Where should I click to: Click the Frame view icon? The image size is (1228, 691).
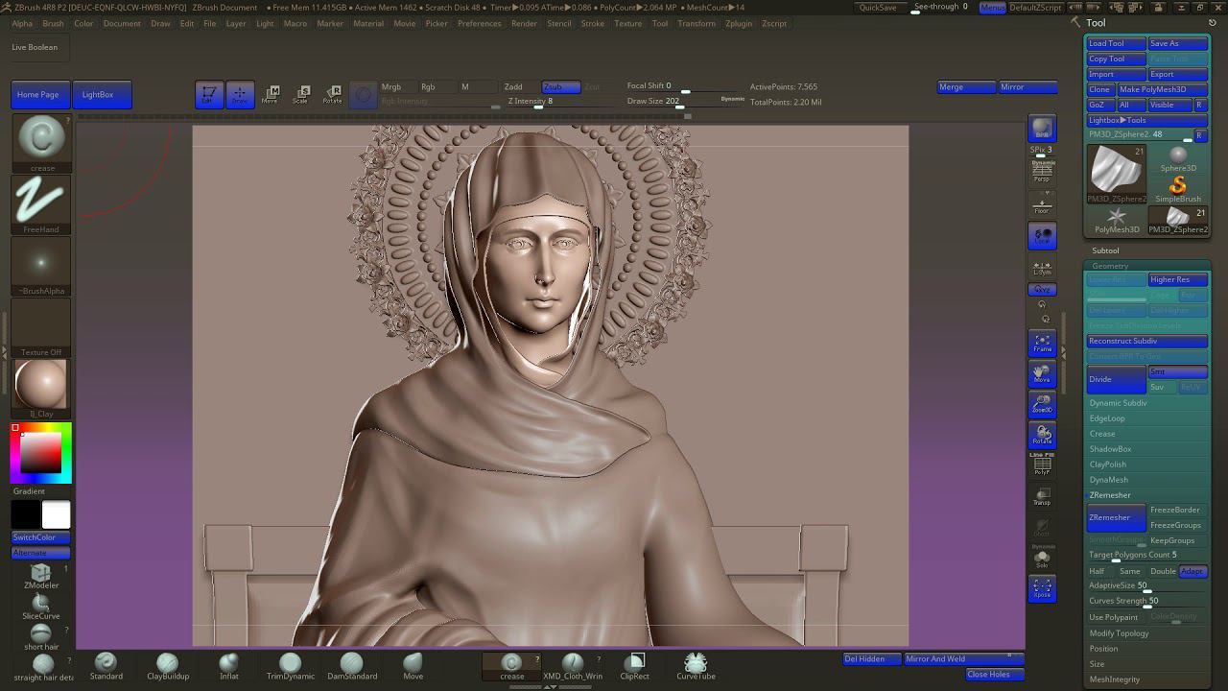click(1042, 343)
